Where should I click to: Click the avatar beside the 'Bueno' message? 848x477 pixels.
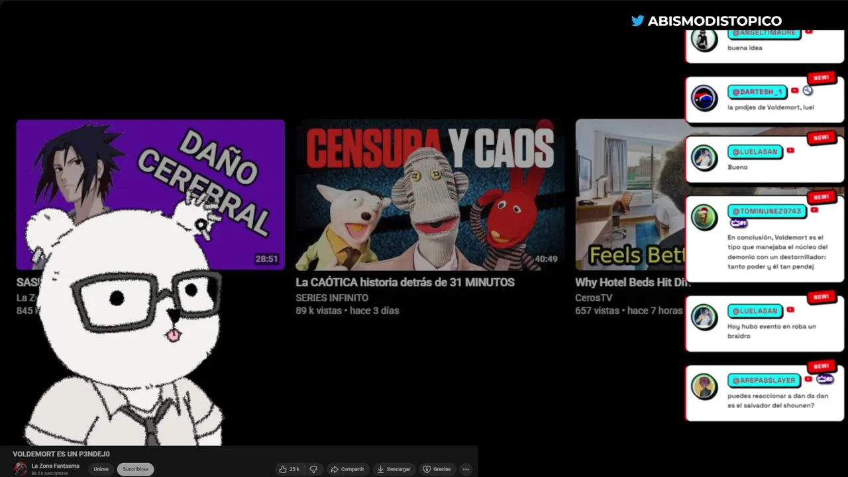(704, 158)
